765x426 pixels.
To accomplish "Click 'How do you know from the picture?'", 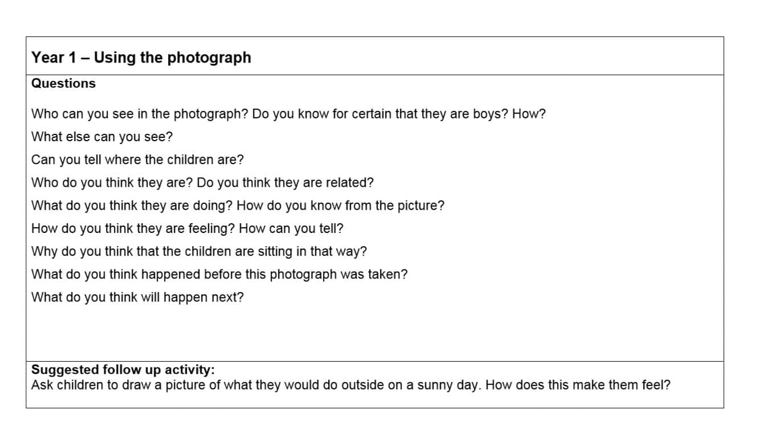I will pos(340,206).
